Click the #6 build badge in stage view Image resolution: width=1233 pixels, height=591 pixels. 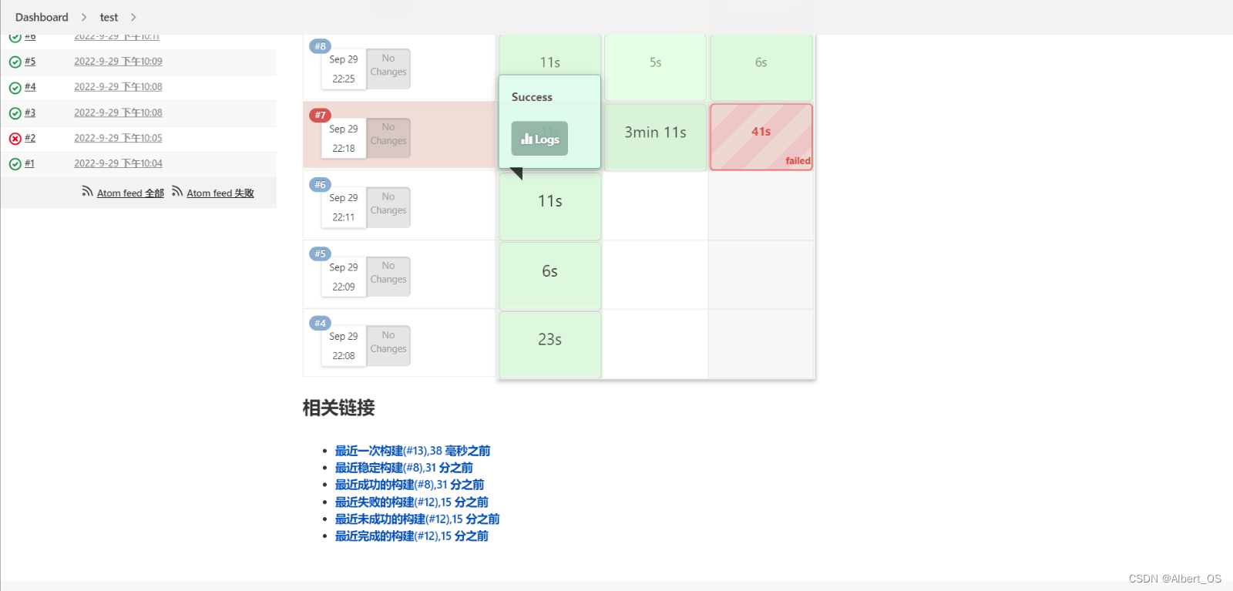tap(320, 184)
